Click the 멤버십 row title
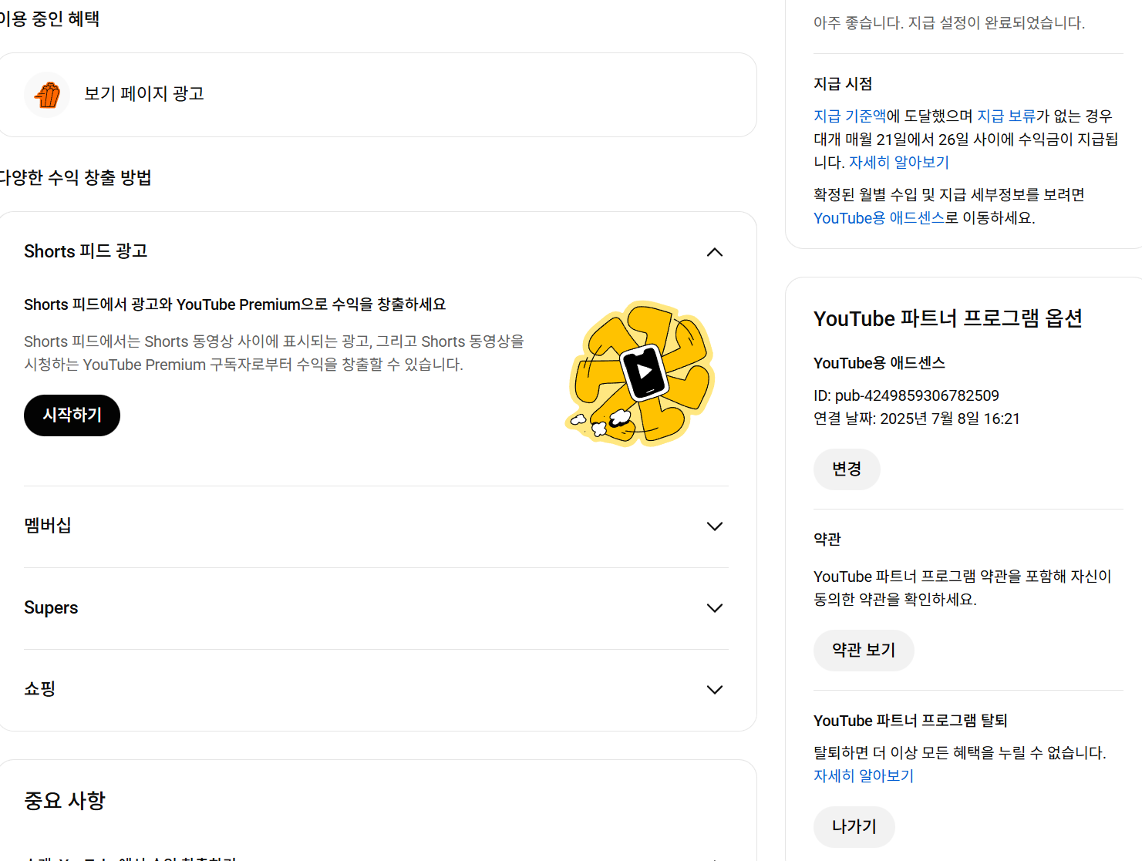Screen dimensions: 1142x861 coord(48,526)
